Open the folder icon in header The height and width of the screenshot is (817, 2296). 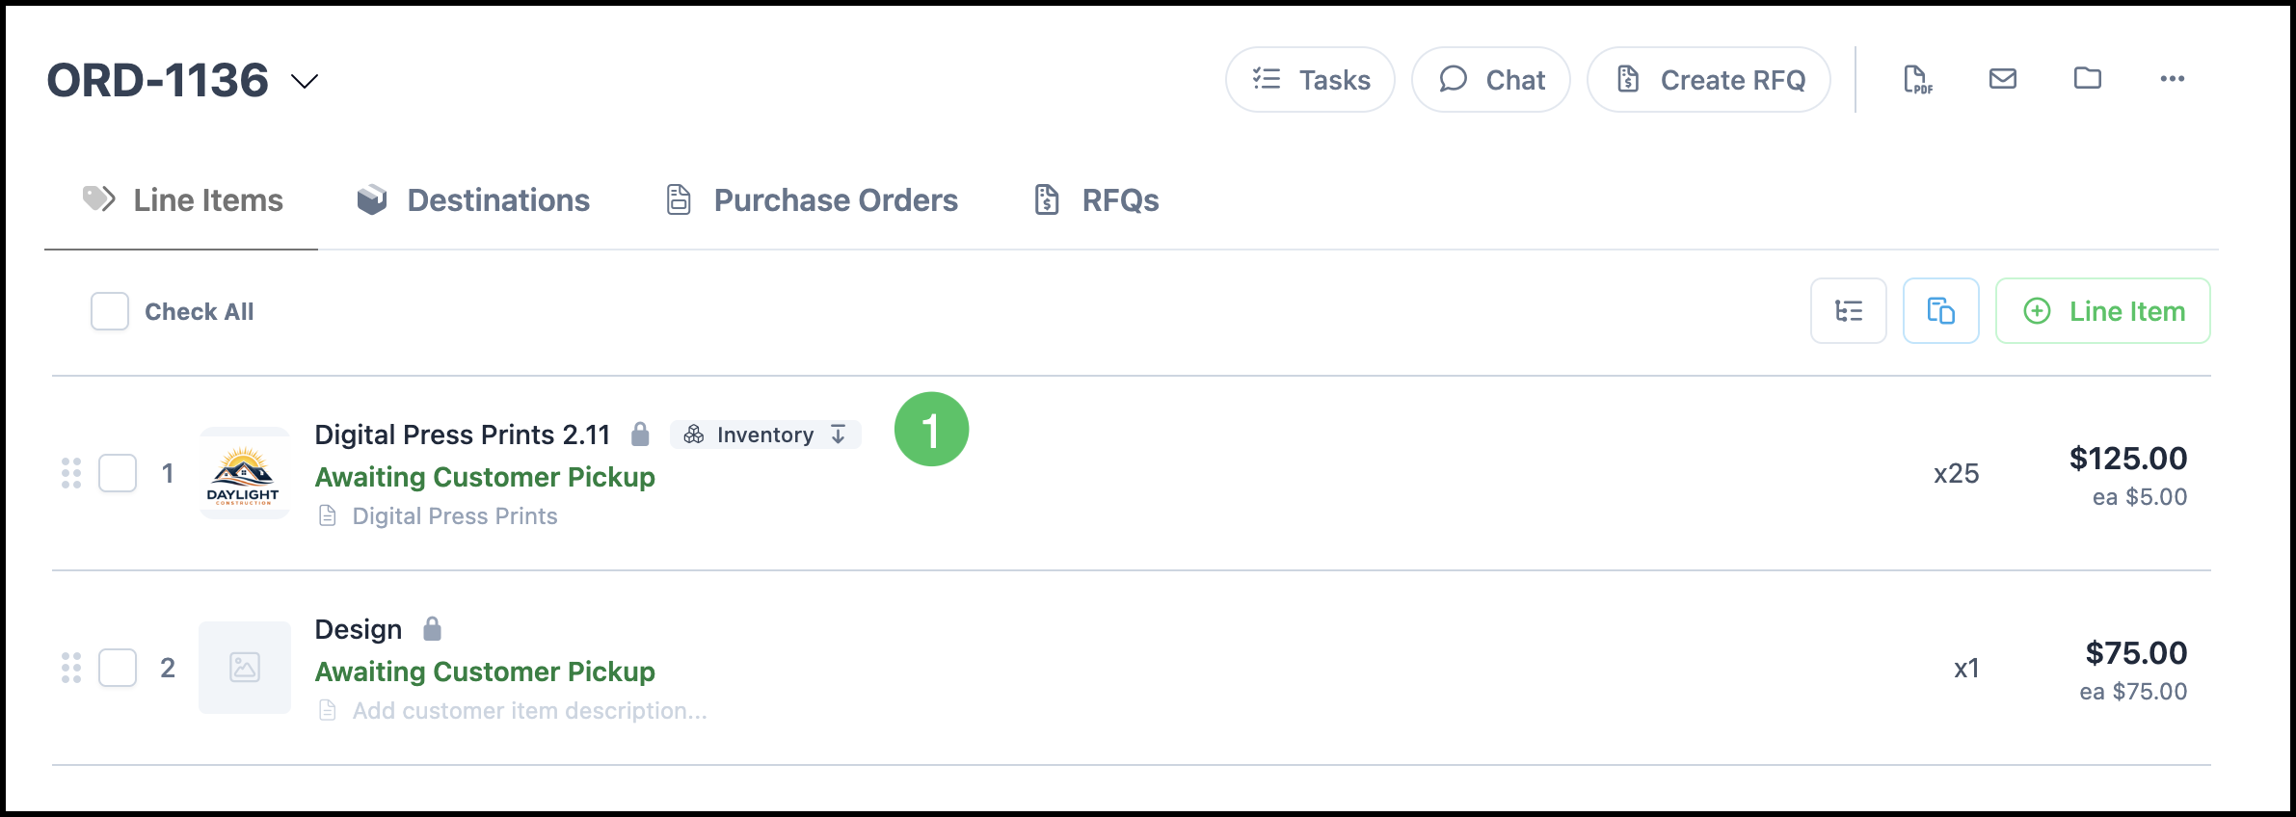point(2088,79)
